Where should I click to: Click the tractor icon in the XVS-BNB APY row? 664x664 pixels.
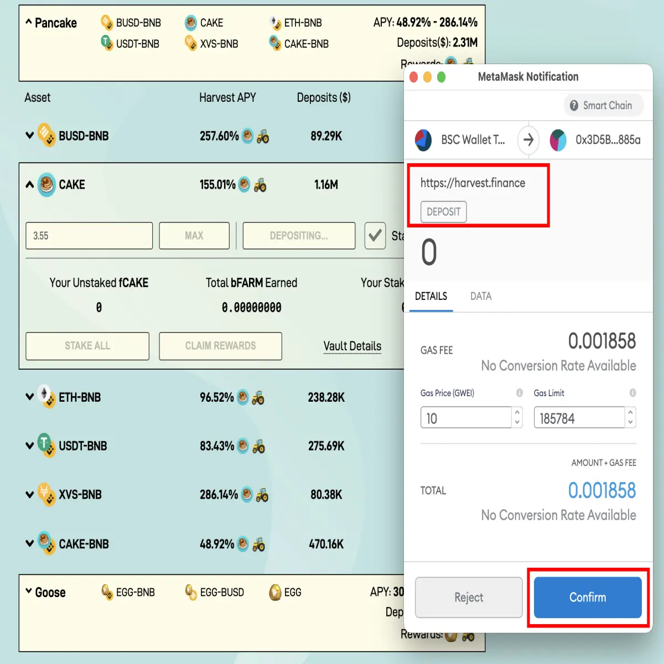tap(262, 495)
